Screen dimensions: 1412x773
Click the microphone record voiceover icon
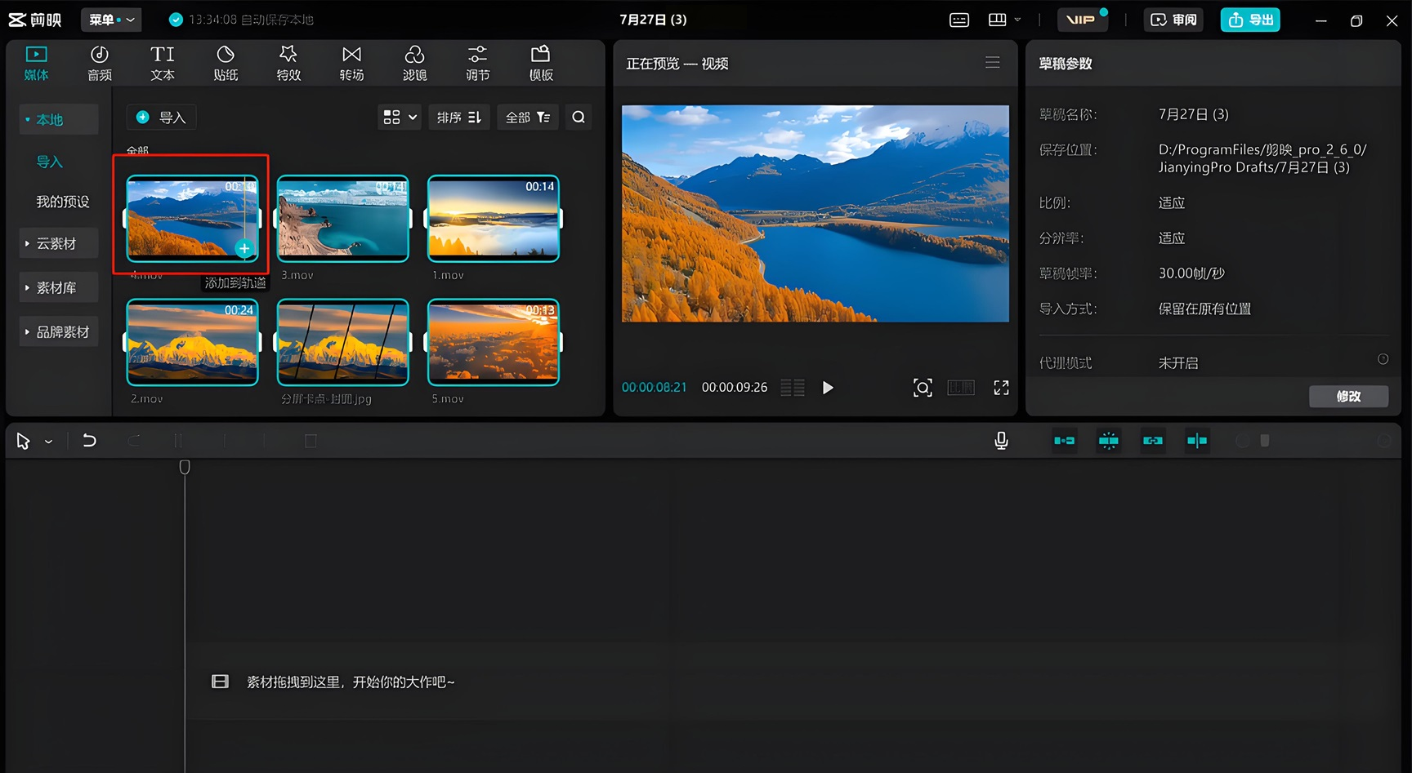click(1001, 441)
